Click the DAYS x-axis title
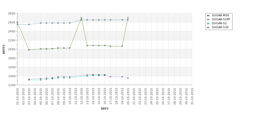 105,109
